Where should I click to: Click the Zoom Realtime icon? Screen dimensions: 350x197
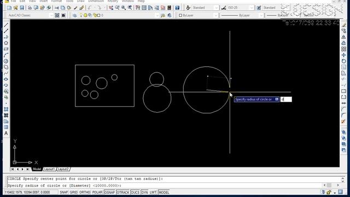coord(117,8)
